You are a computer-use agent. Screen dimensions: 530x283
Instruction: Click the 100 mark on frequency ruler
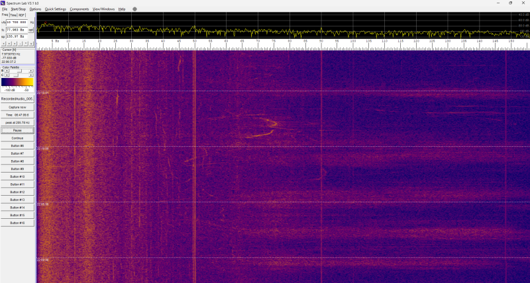pos(353,41)
